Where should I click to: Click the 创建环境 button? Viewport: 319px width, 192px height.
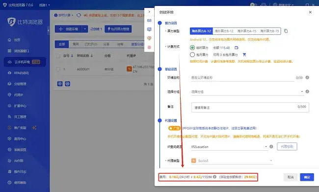click(x=68, y=29)
